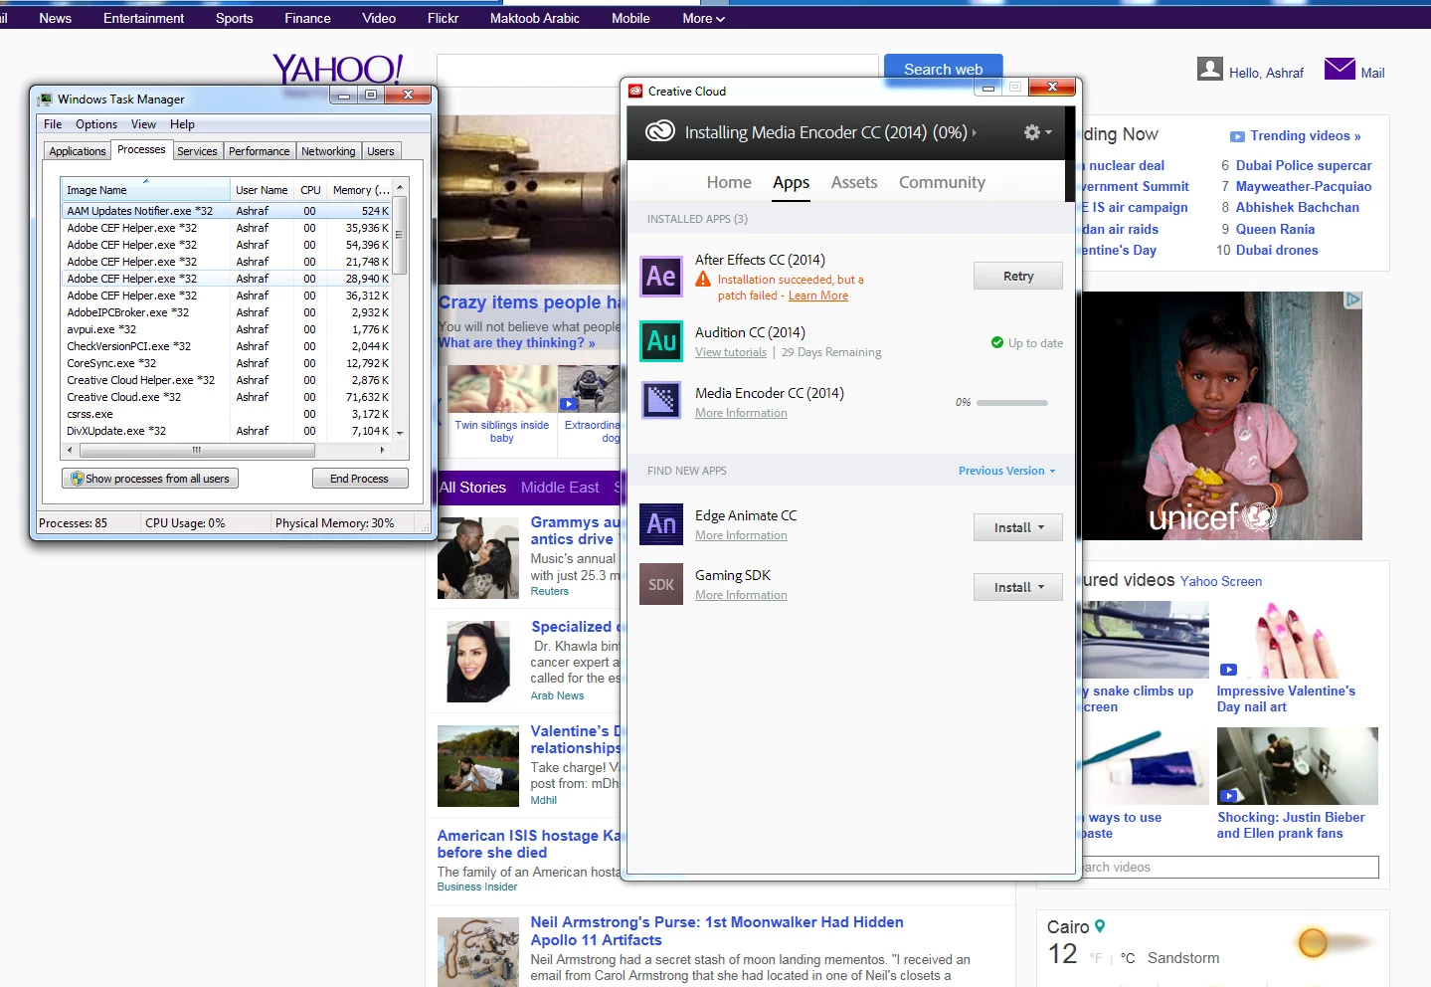Select AAM Updates Notifier.exe process row
Viewport: 1431px width, 987px height.
click(227, 211)
